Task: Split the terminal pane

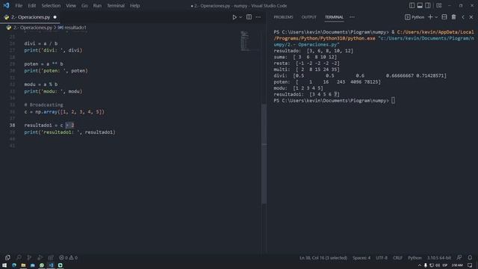Action: coord(444,17)
